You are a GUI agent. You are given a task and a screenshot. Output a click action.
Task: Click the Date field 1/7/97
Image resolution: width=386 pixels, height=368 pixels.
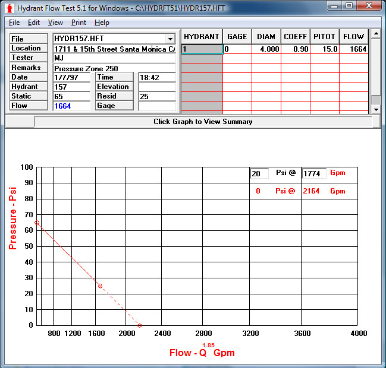tap(71, 77)
